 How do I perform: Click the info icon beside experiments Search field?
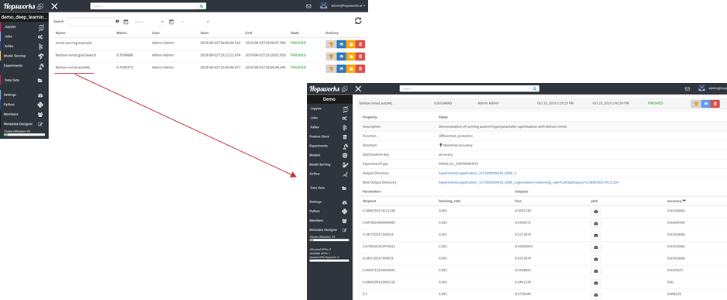pos(118,22)
